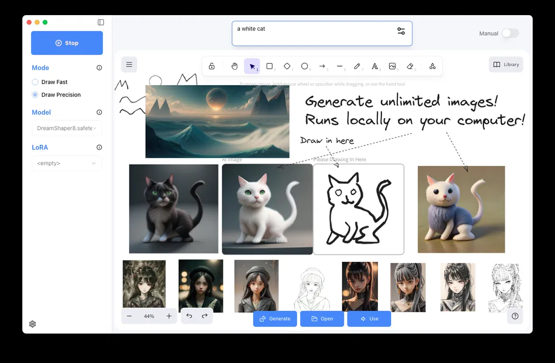Click the Use button
Image resolution: width=555 pixels, height=363 pixels.
369,319
